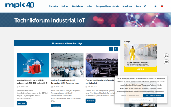Read more on Industrial Security article

[21, 103]
